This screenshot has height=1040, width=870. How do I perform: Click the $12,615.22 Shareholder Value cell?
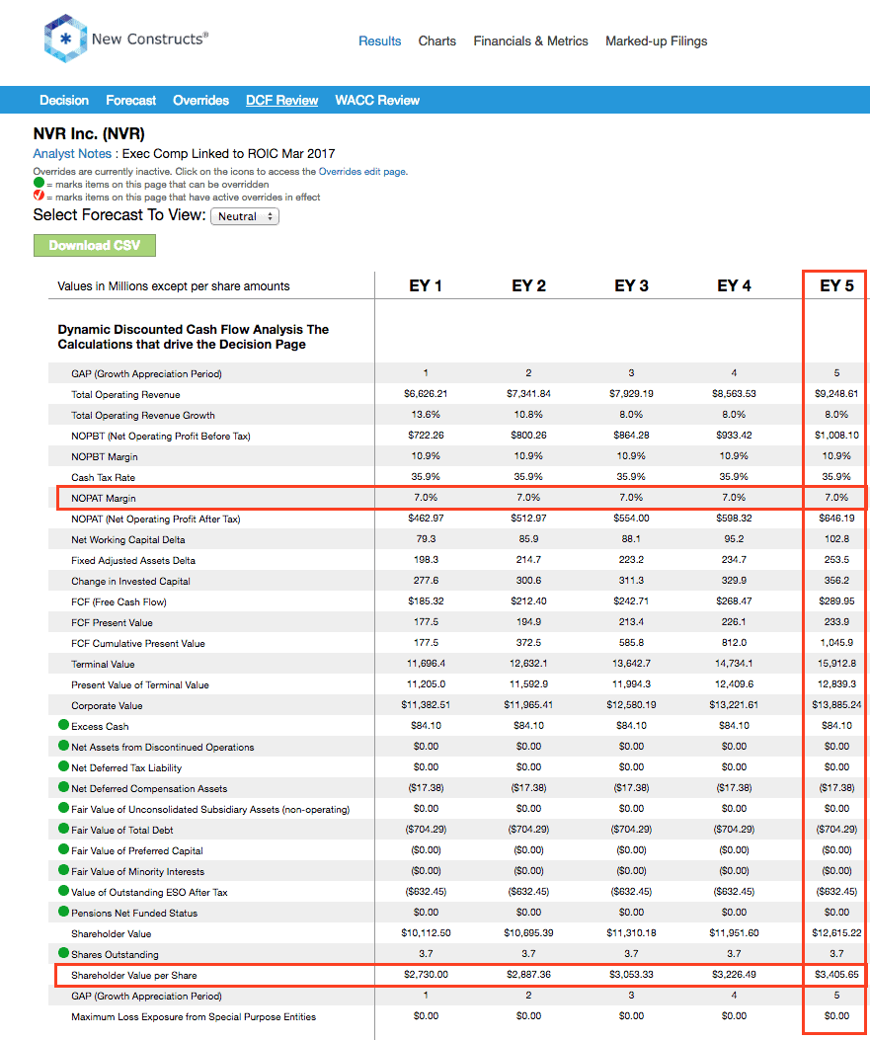[x=836, y=932]
